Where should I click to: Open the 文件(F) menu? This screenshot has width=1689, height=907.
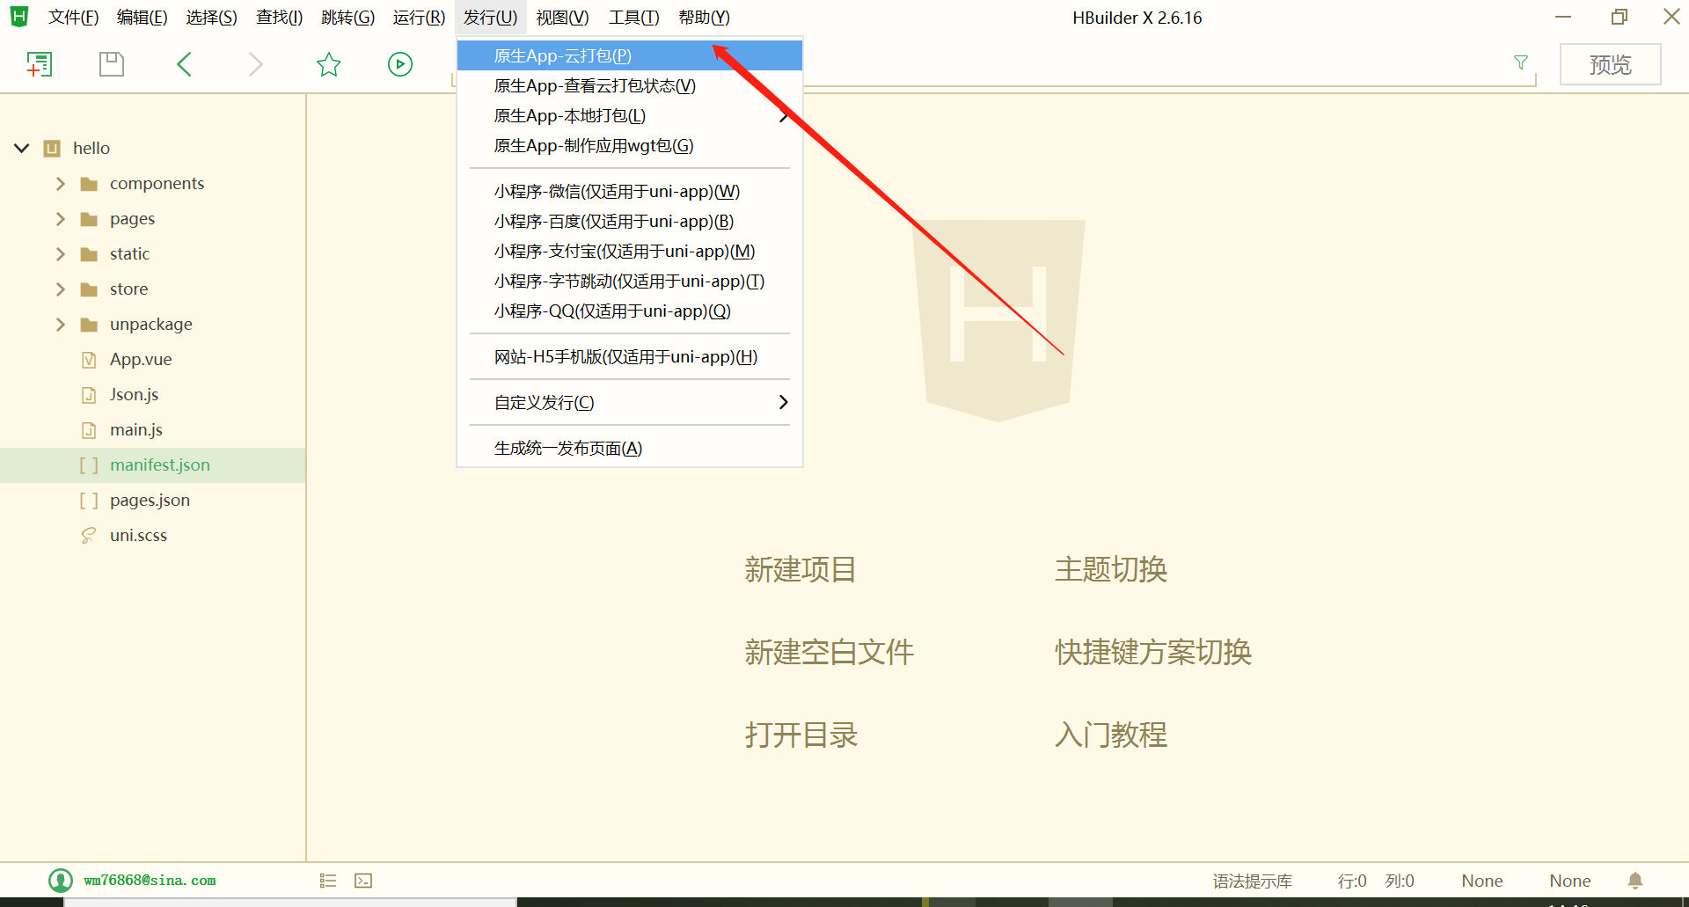[73, 18]
